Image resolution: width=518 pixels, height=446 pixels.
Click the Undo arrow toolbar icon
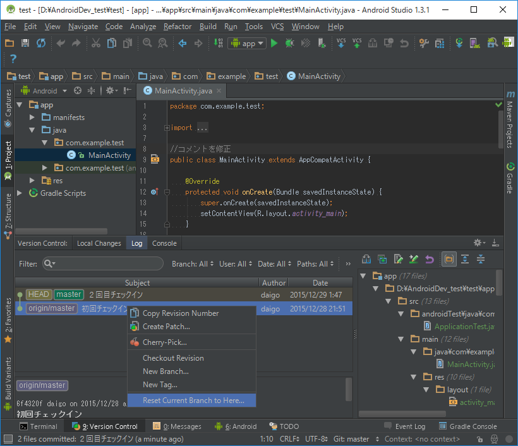click(x=61, y=43)
